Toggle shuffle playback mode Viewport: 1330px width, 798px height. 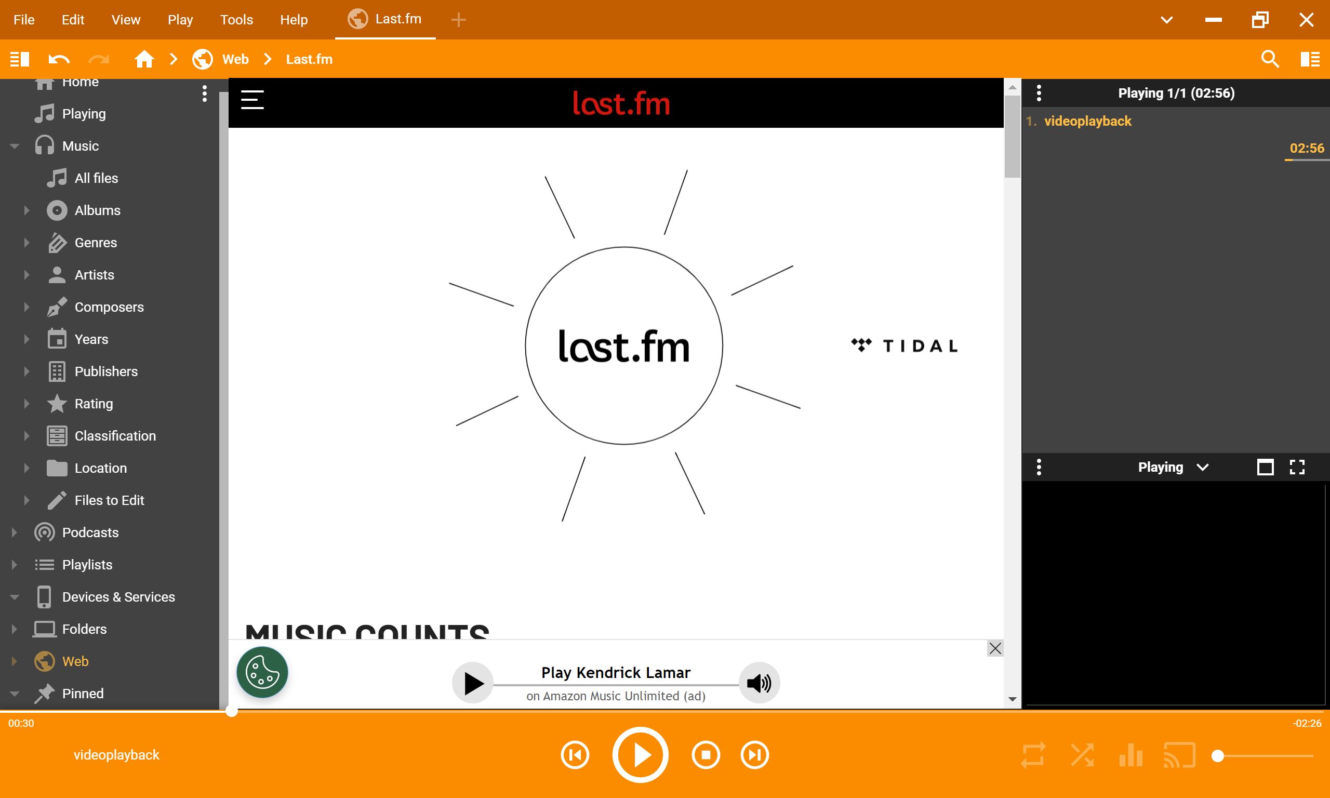click(1082, 755)
